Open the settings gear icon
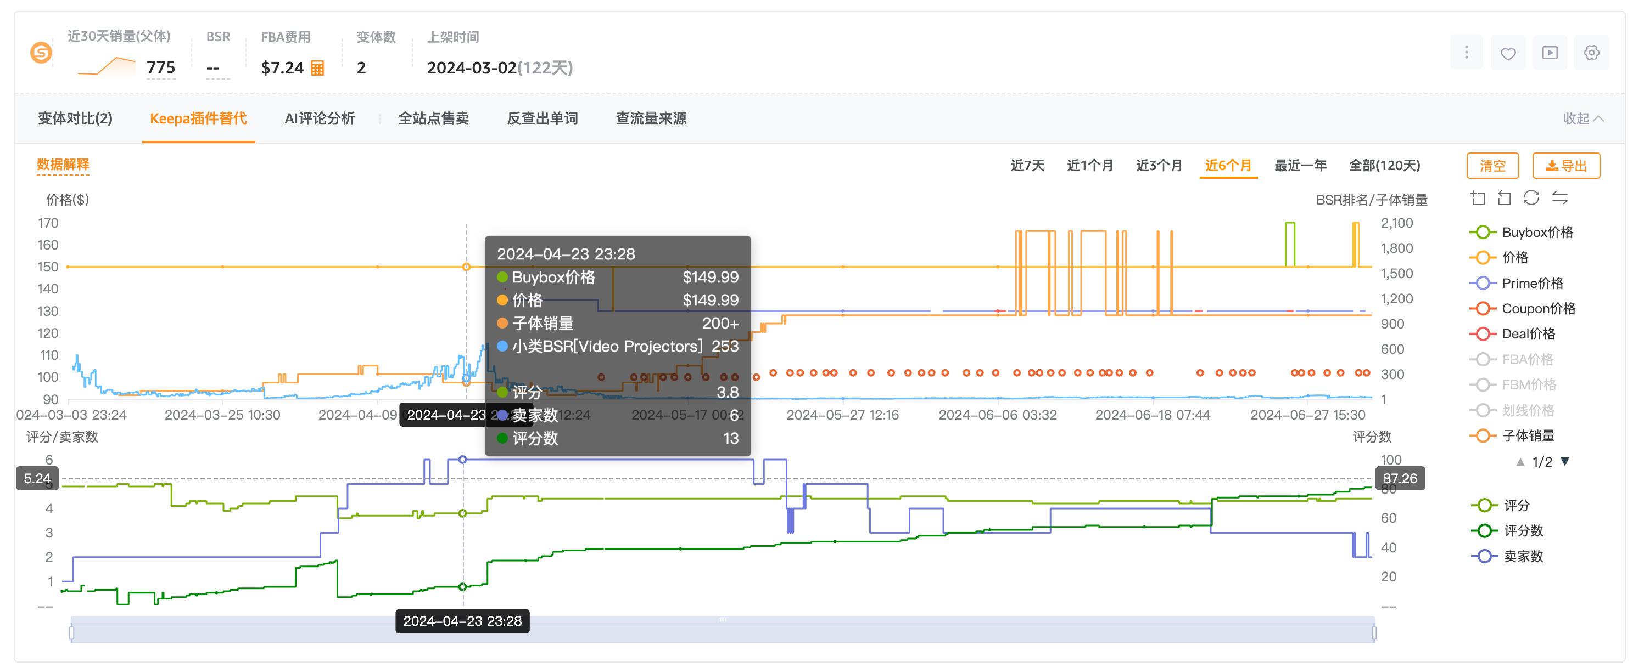Image resolution: width=1633 pixels, height=668 pixels. pyautogui.click(x=1592, y=53)
